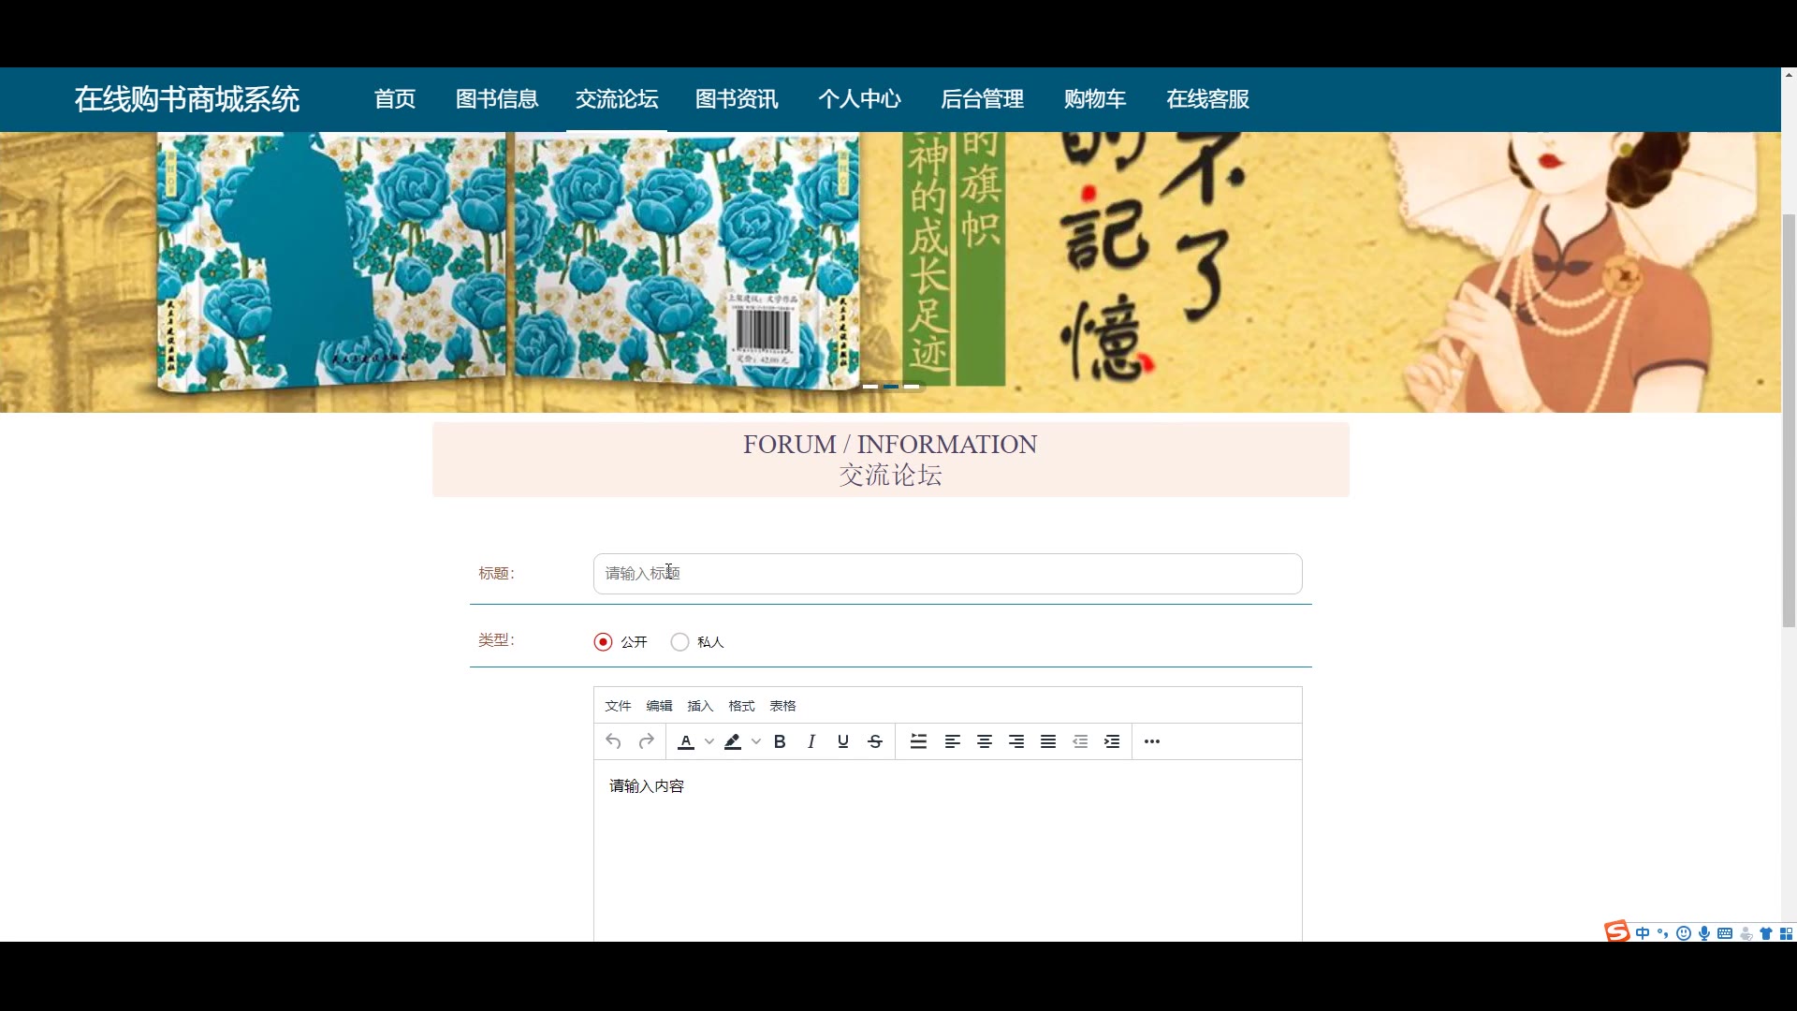
Task: Open the 插入 editor menu
Action: pos(700,706)
